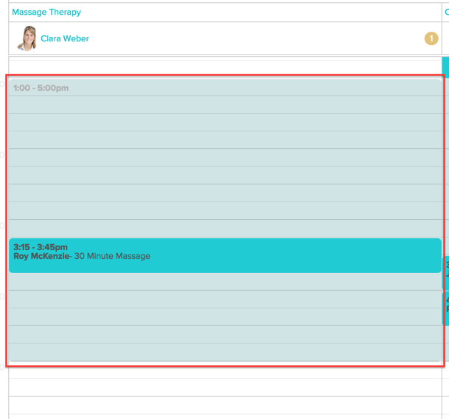Viewport: 449px width, 419px height.
Task: Click the Clara Weber name link
Action: [x=65, y=38]
